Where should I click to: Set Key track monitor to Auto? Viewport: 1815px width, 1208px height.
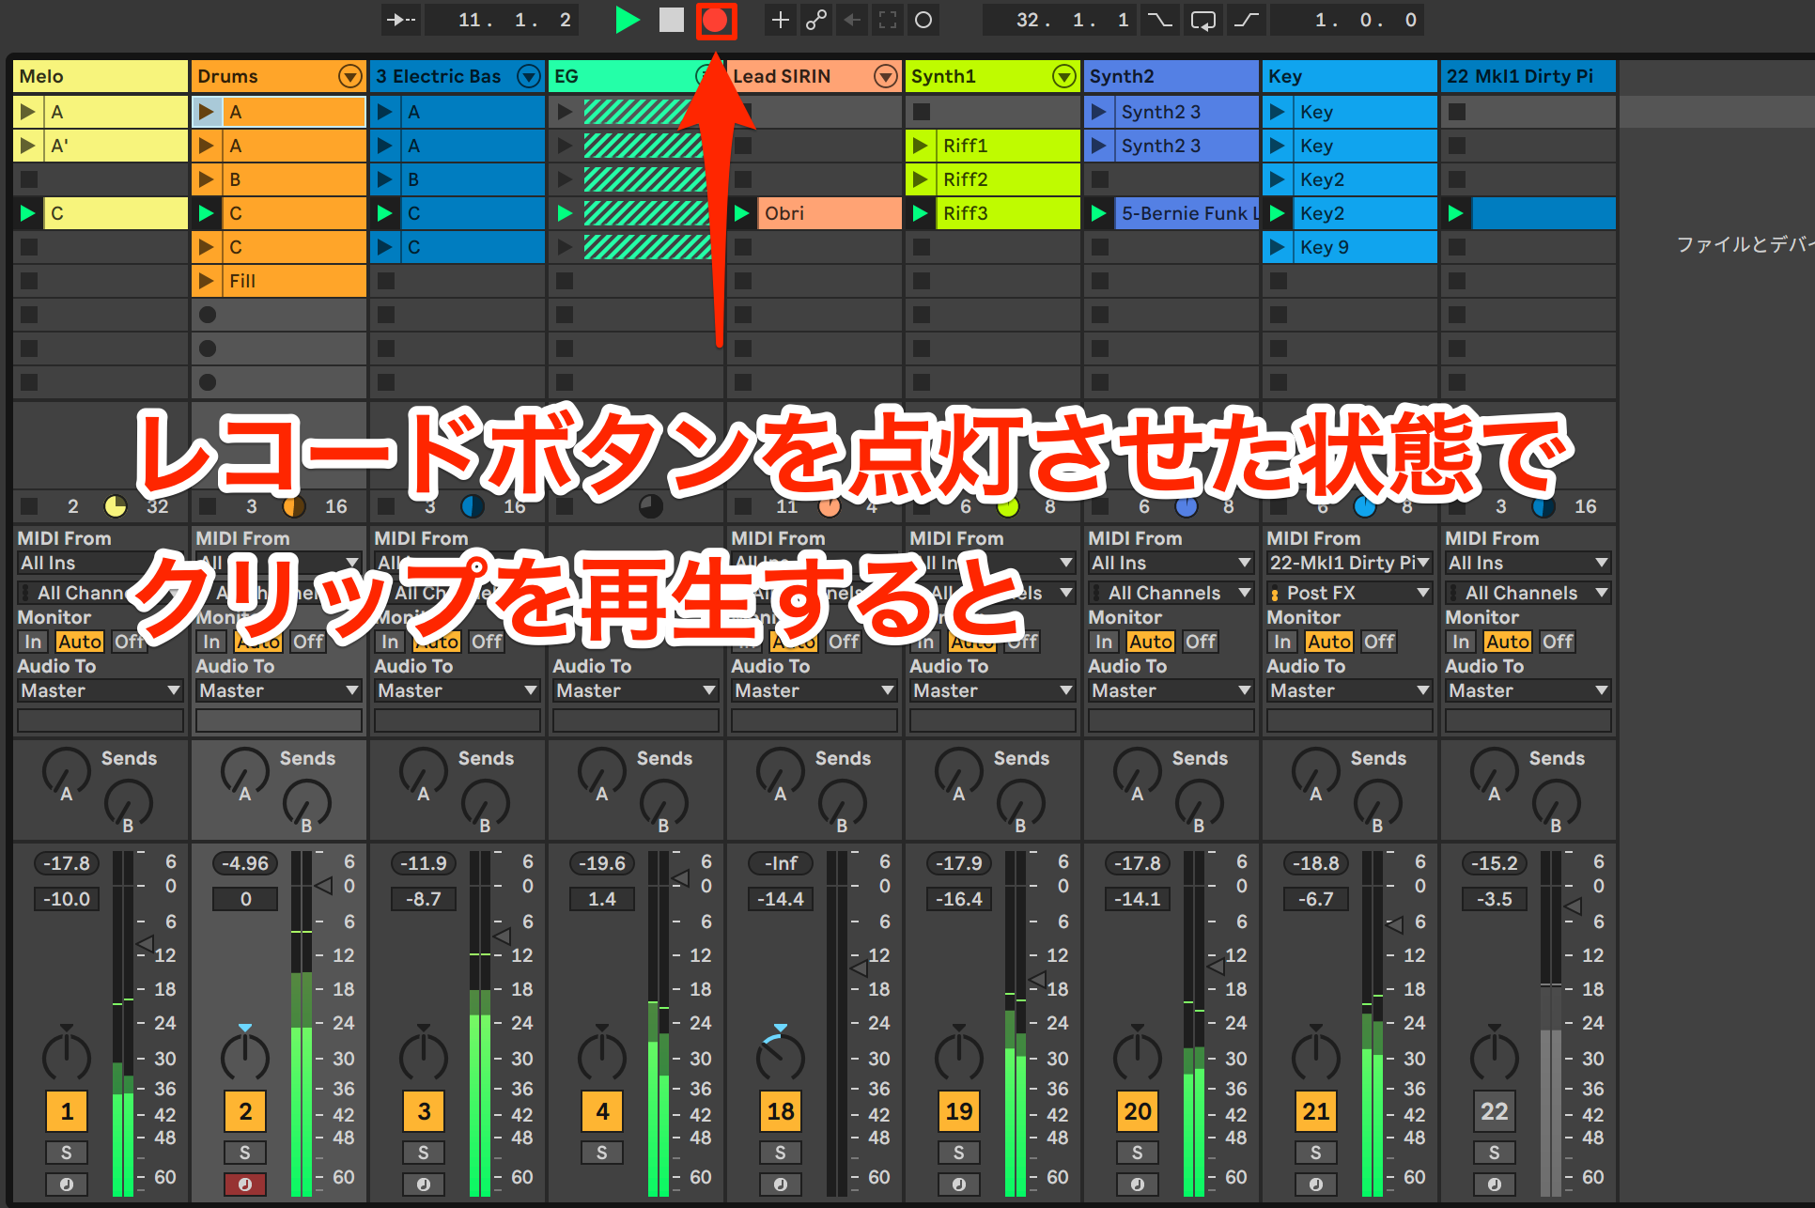point(1328,642)
